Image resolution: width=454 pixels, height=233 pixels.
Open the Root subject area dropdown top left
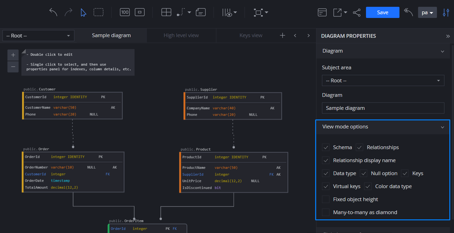pos(38,36)
